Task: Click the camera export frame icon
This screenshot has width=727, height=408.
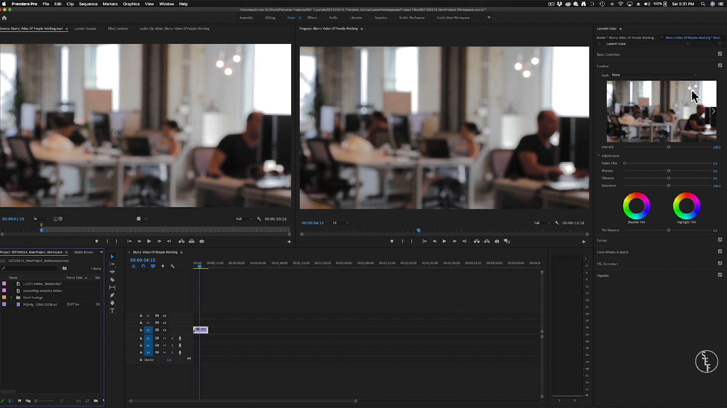Action: (x=497, y=241)
